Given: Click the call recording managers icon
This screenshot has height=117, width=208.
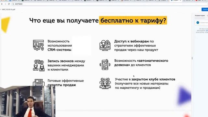Looking at the screenshot, I should click(x=39, y=65).
